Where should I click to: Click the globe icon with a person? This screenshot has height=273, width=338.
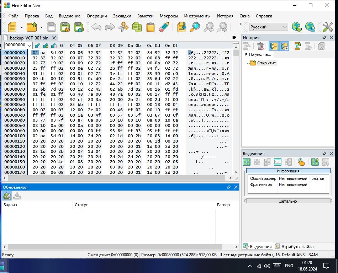coord(310,27)
